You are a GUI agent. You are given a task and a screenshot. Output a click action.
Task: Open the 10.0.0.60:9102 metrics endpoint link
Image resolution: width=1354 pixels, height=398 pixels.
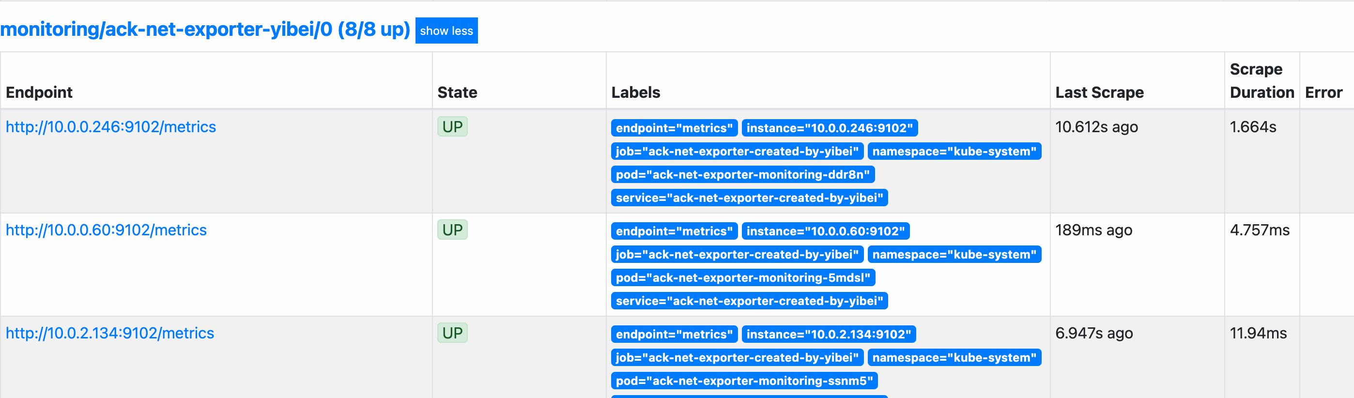pyautogui.click(x=106, y=230)
